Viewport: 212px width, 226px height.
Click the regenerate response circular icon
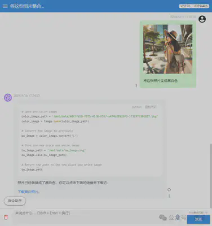pos(169,190)
